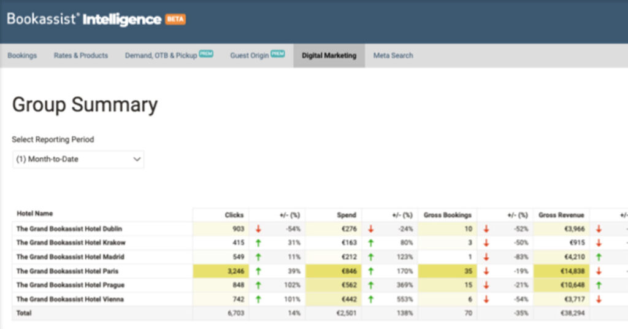Click the BETA badge in header
Image resolution: width=628 pixels, height=329 pixels.
(x=175, y=19)
